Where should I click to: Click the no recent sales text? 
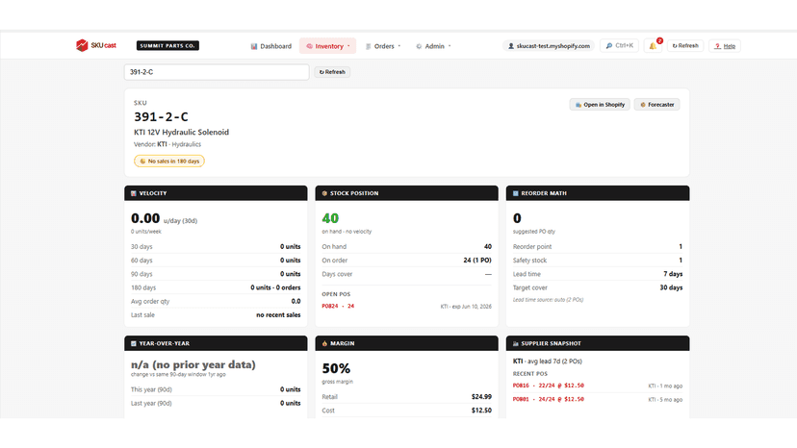point(278,315)
